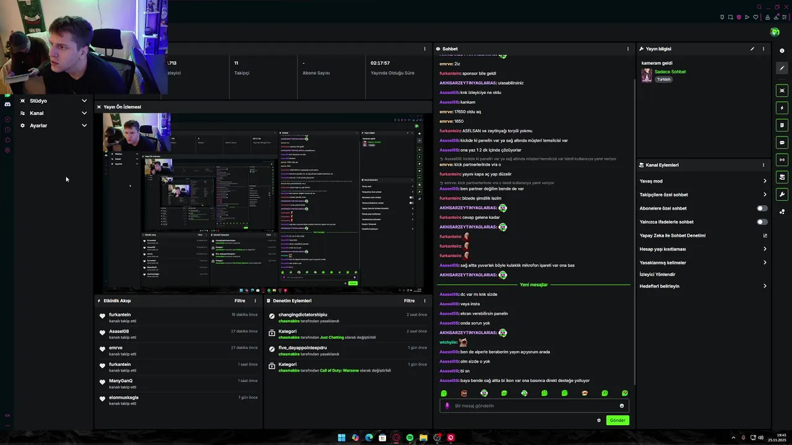Click the Gönder send button

[618, 420]
